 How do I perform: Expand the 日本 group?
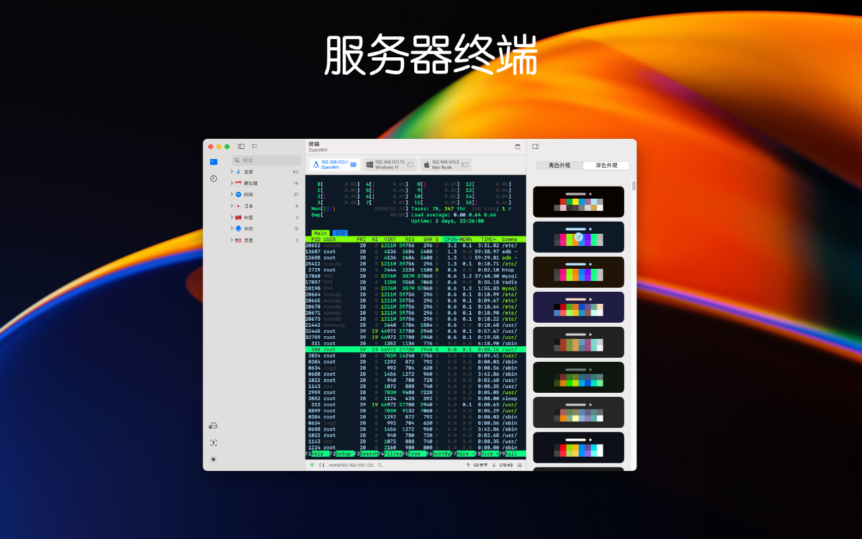pyautogui.click(x=232, y=206)
